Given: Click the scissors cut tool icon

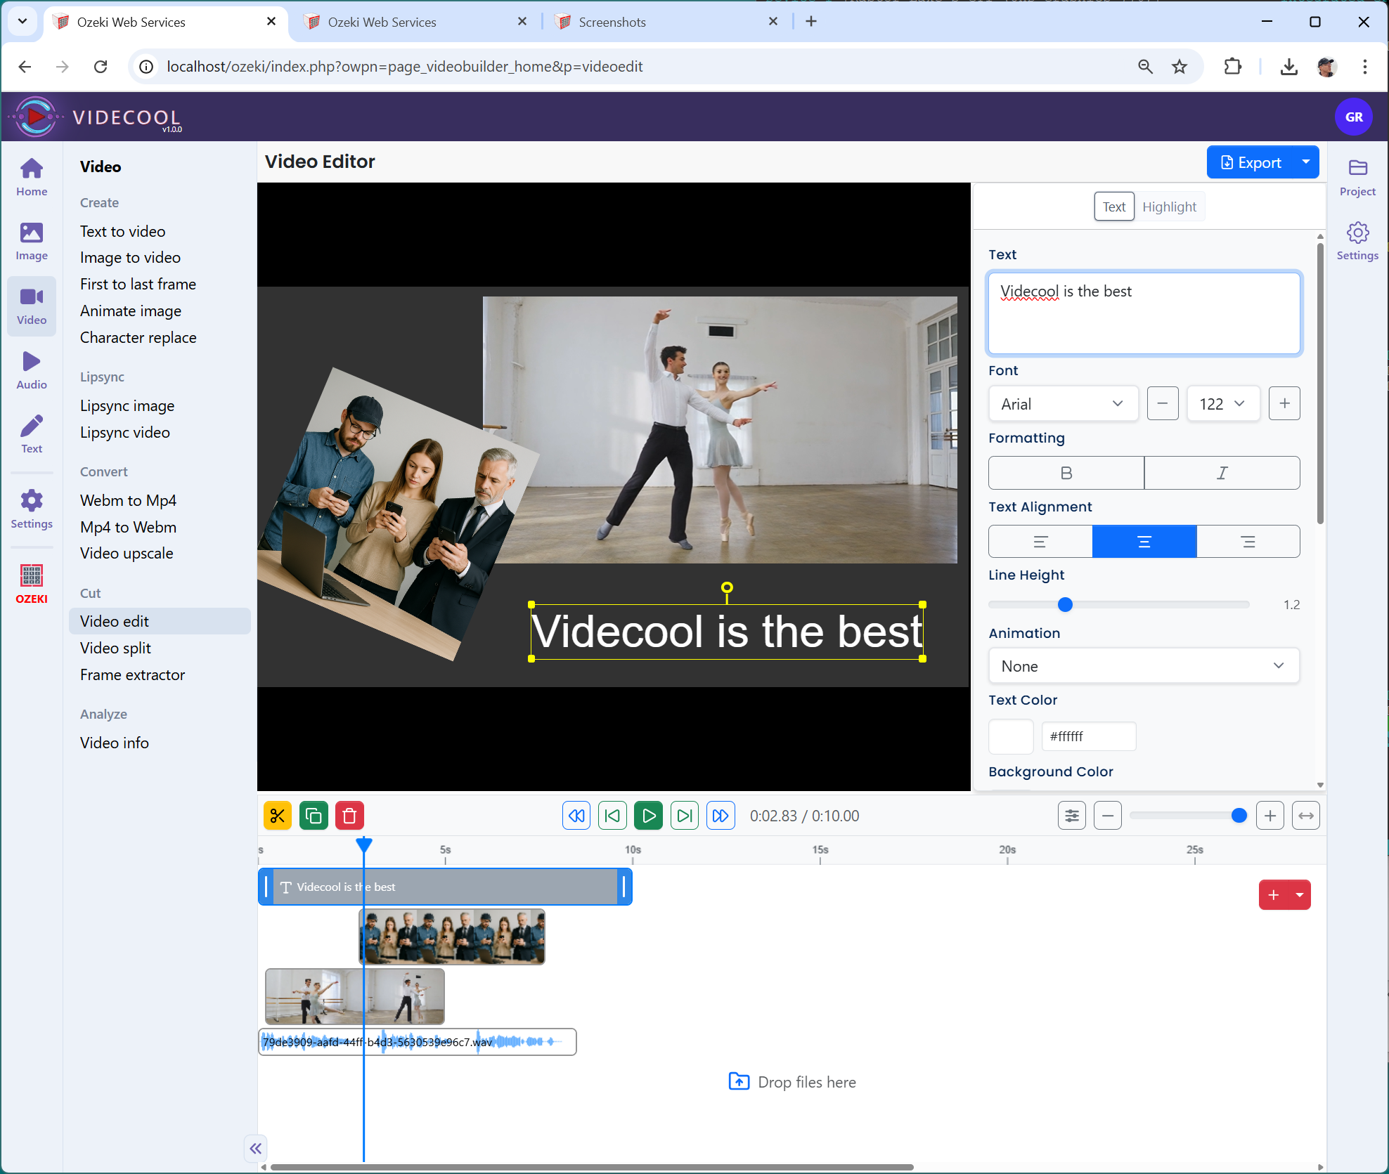Looking at the screenshot, I should pos(278,816).
